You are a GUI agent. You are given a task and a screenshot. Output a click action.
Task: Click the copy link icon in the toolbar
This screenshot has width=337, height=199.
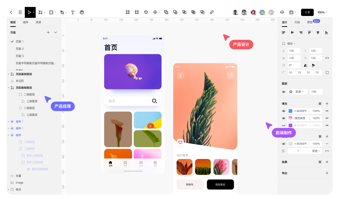(x=212, y=12)
